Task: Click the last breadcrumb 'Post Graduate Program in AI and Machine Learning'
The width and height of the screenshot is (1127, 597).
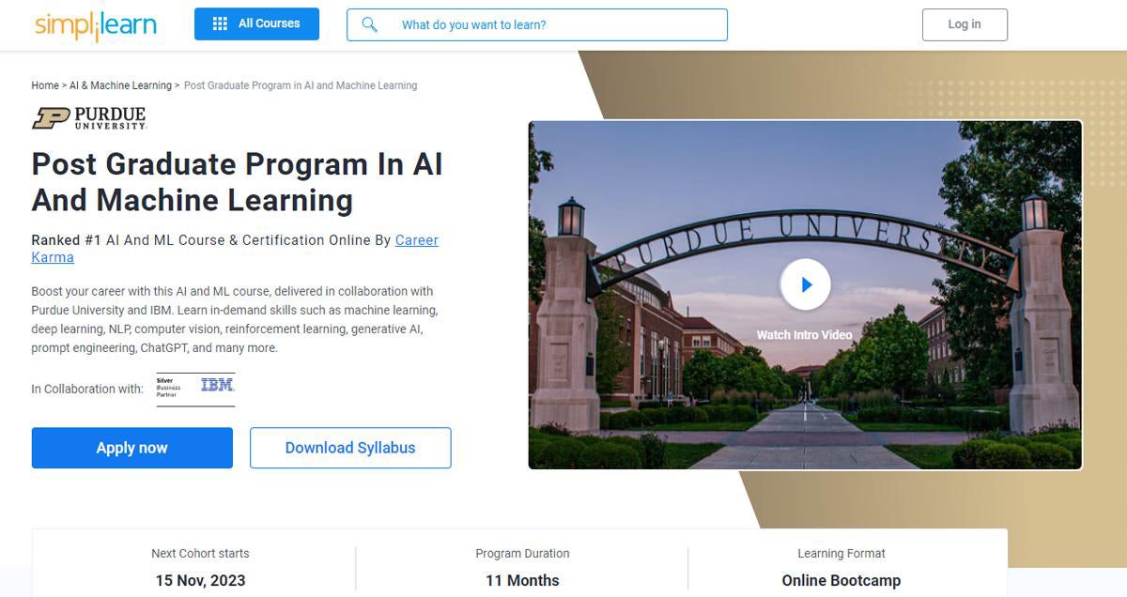Action: tap(301, 85)
